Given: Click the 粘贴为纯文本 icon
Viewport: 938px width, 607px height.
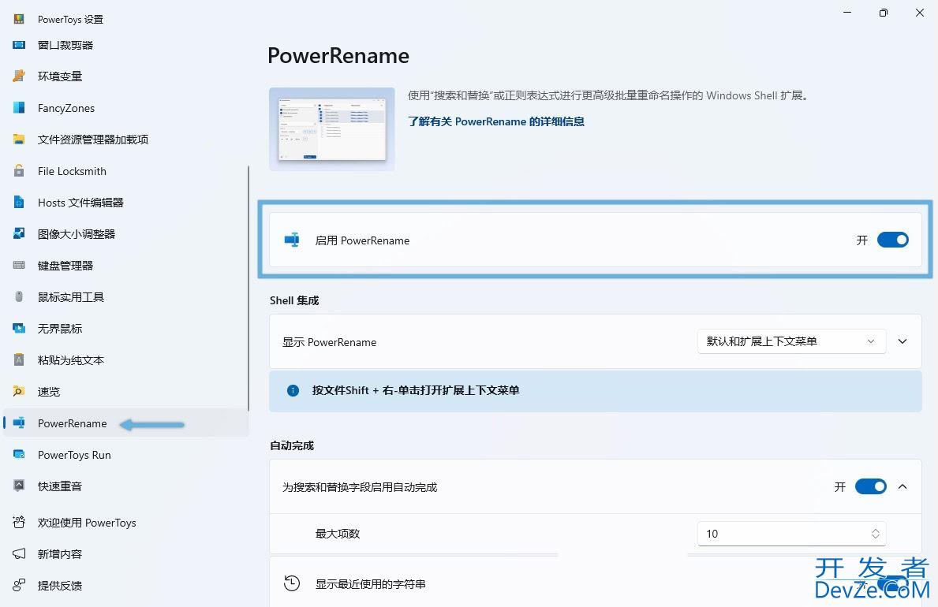Looking at the screenshot, I should pos(19,360).
